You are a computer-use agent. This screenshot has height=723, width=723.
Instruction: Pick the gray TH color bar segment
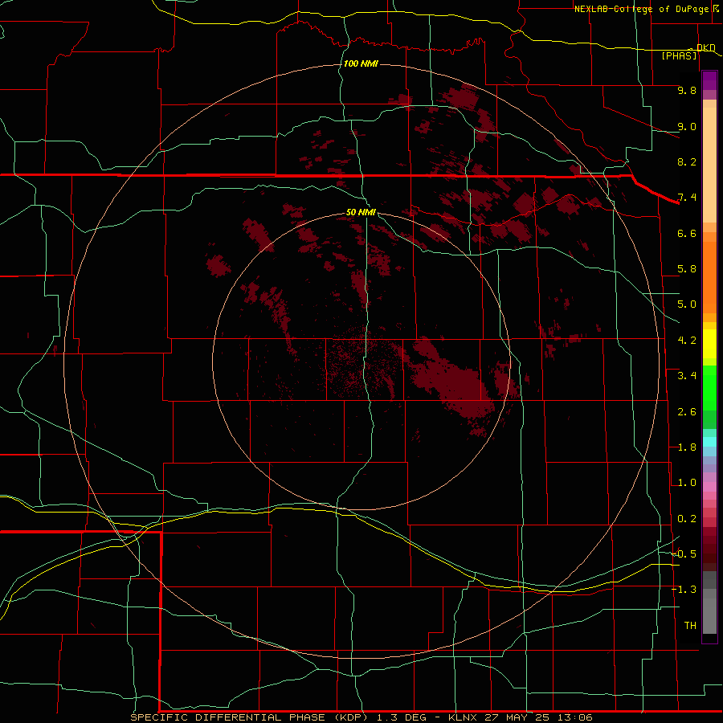click(709, 615)
